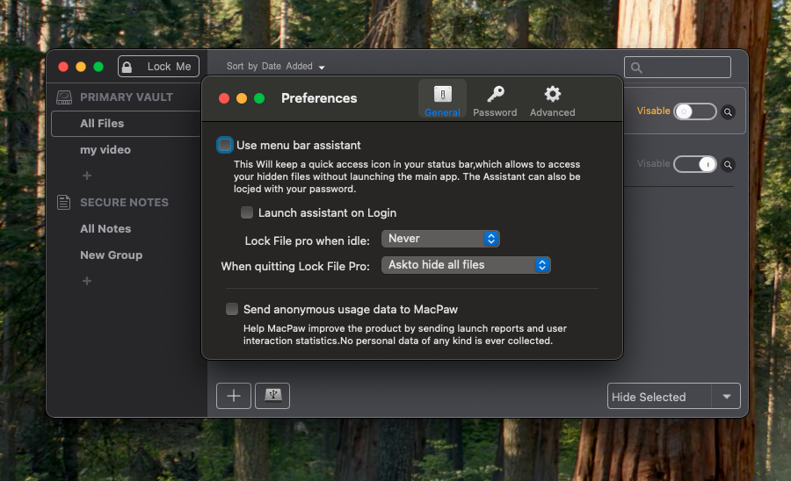This screenshot has width=791, height=481.
Task: Toggle the orange Visable switch
Action: pos(695,111)
